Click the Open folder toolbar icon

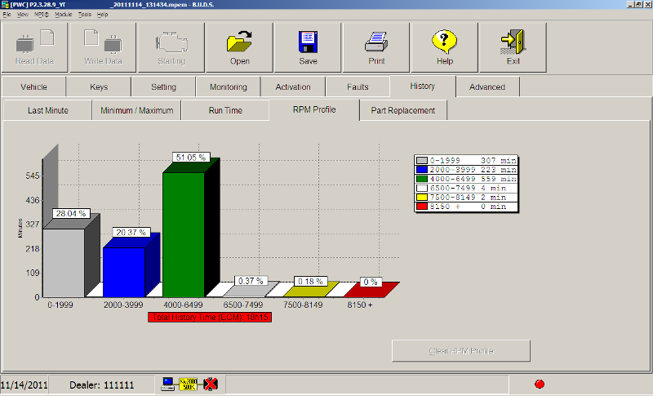(x=239, y=47)
